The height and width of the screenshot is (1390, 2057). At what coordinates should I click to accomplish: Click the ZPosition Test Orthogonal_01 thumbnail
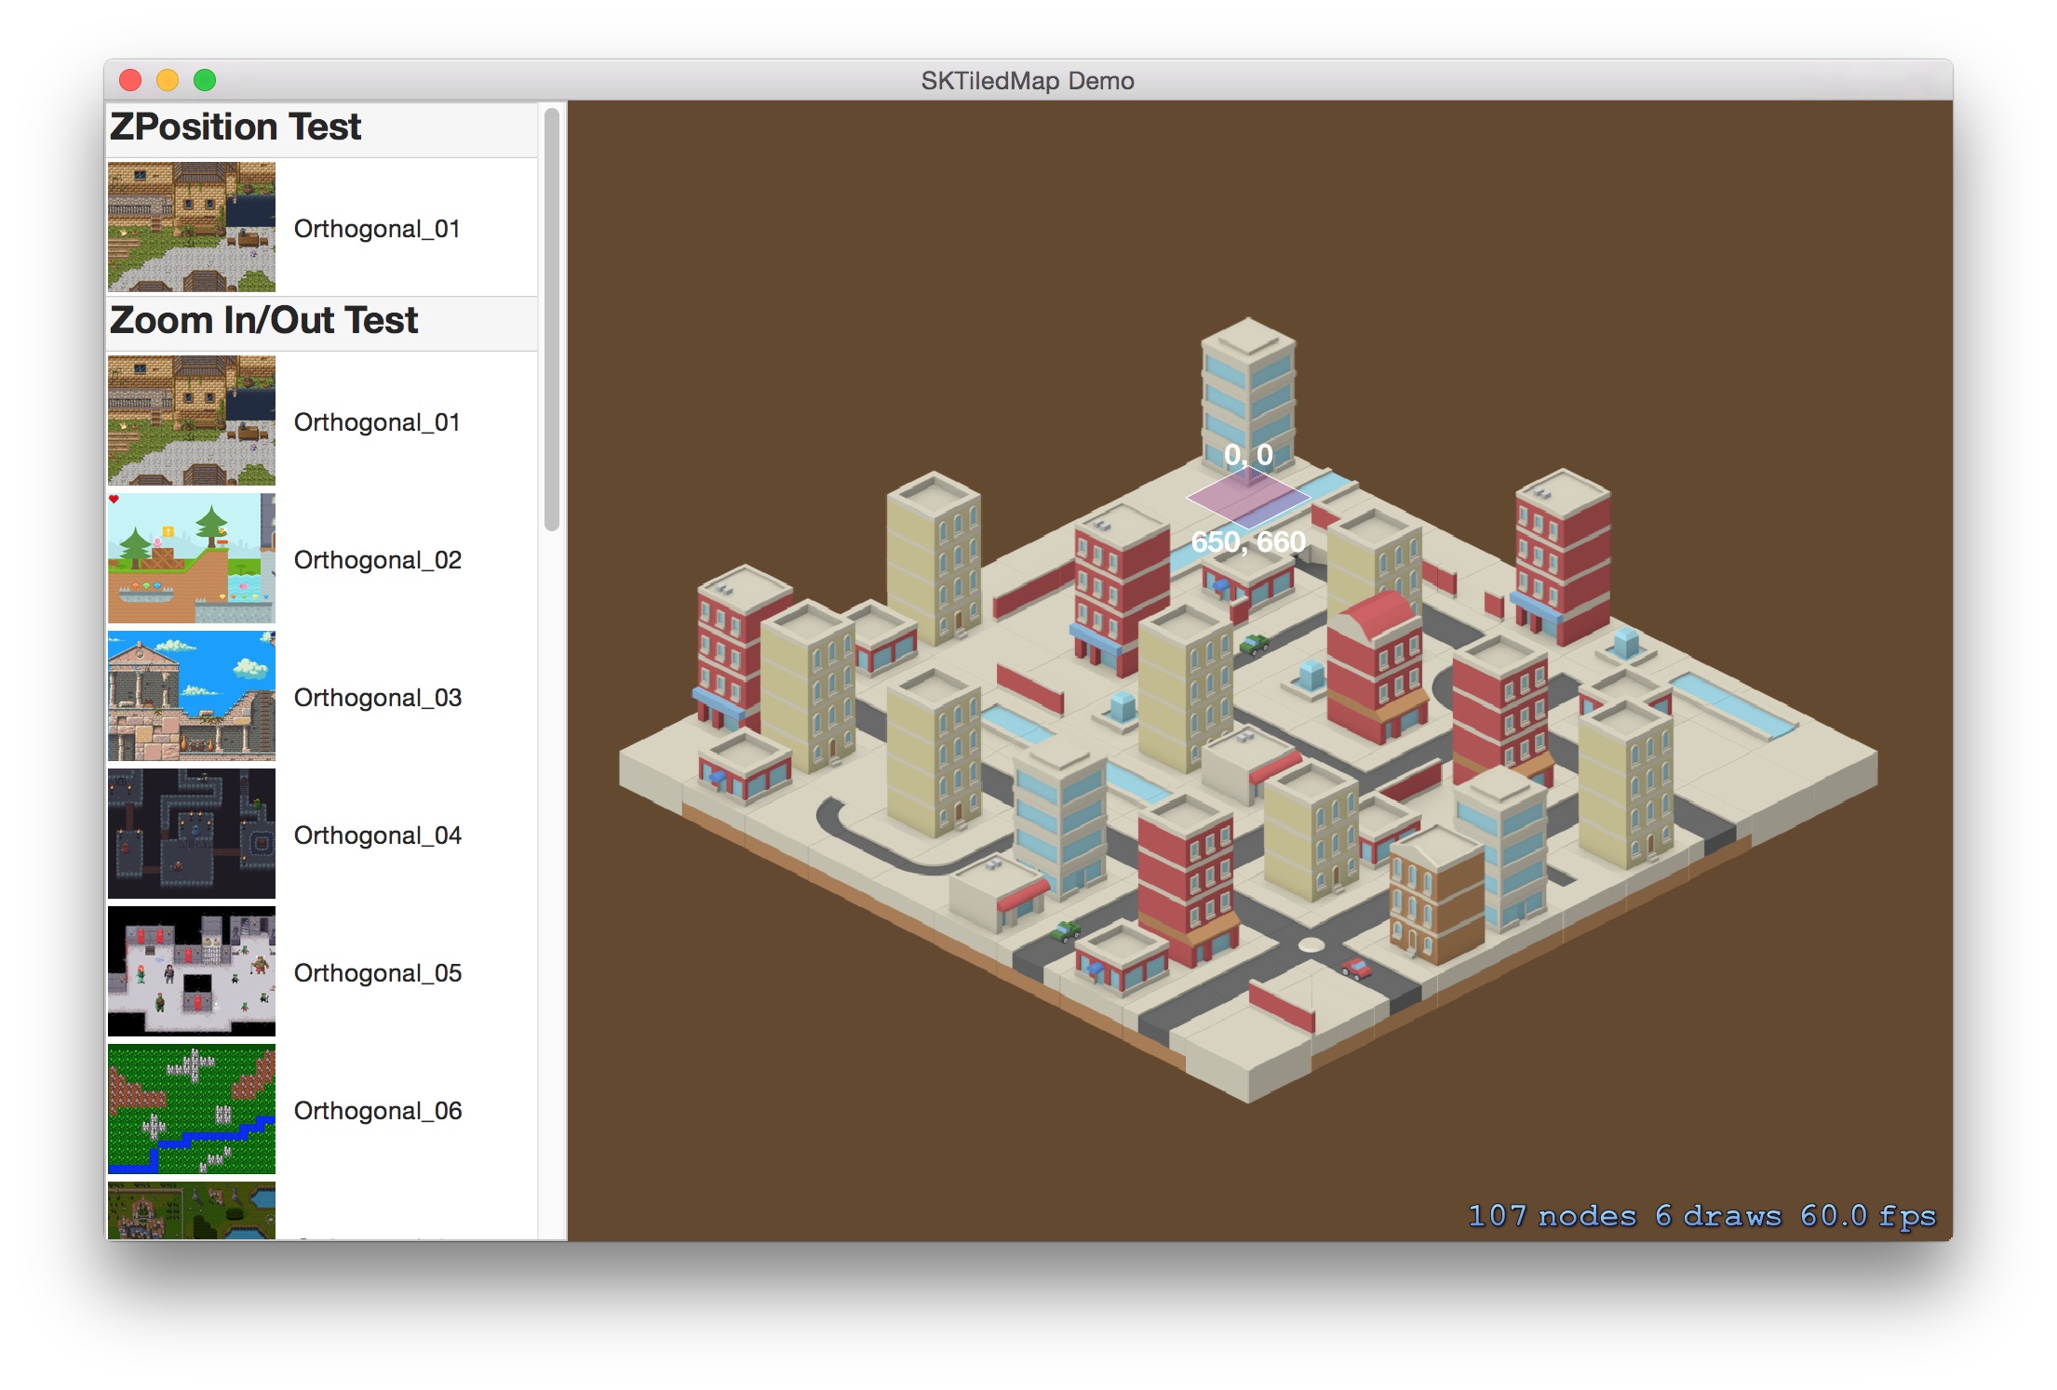191,227
